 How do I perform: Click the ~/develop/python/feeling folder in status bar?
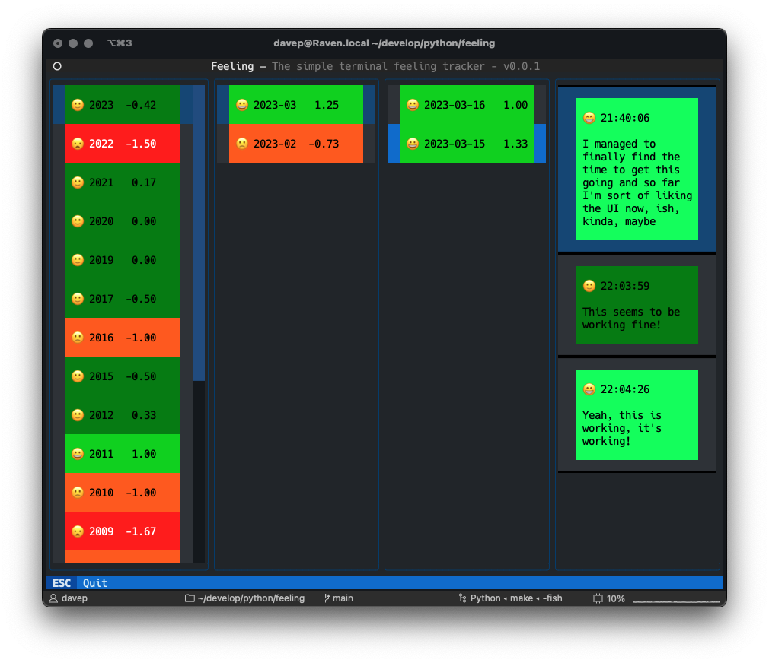point(244,598)
